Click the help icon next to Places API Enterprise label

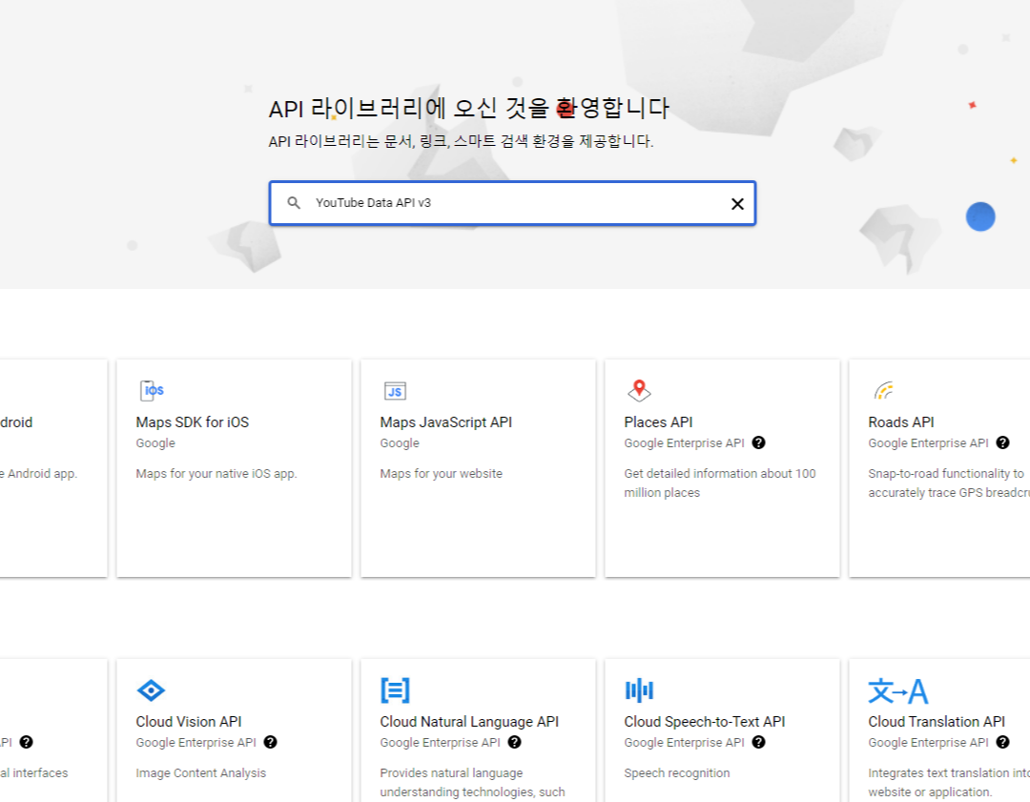click(x=759, y=442)
